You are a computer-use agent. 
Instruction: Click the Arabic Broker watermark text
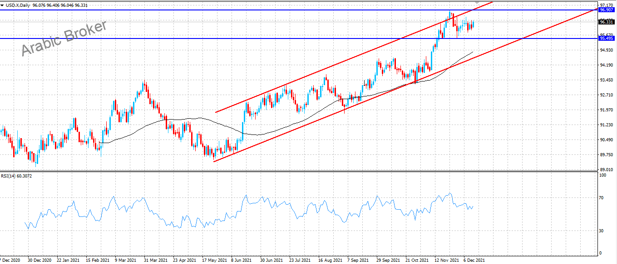64,38
